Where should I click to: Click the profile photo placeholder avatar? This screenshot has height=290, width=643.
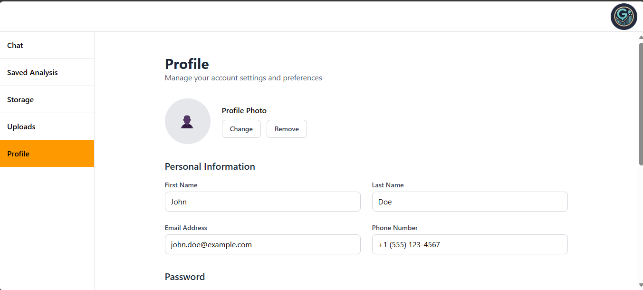pos(188,121)
